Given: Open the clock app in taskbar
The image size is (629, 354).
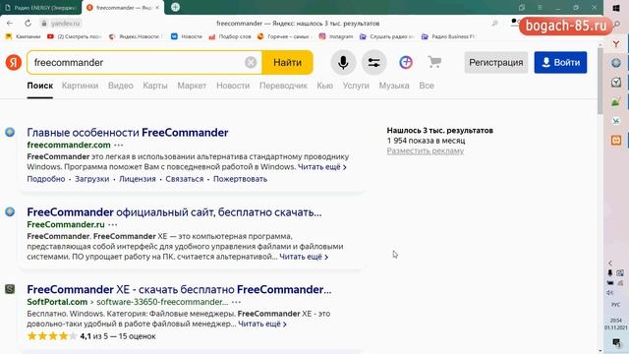Looking at the screenshot, I should (616, 83).
